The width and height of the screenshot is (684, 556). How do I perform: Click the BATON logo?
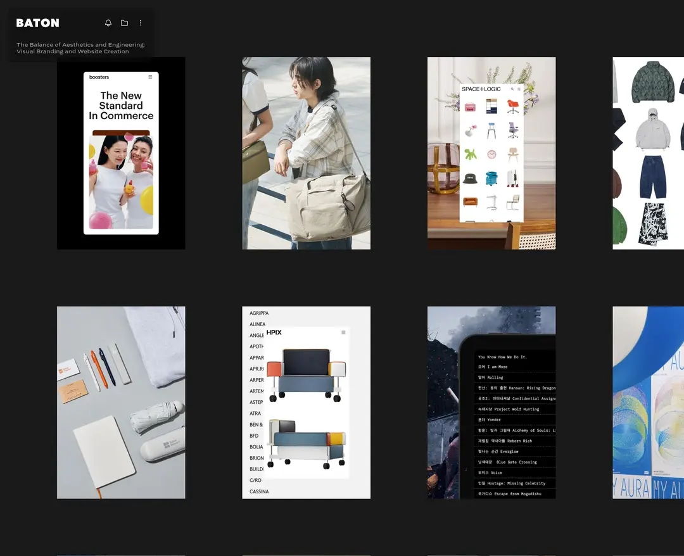click(x=37, y=23)
